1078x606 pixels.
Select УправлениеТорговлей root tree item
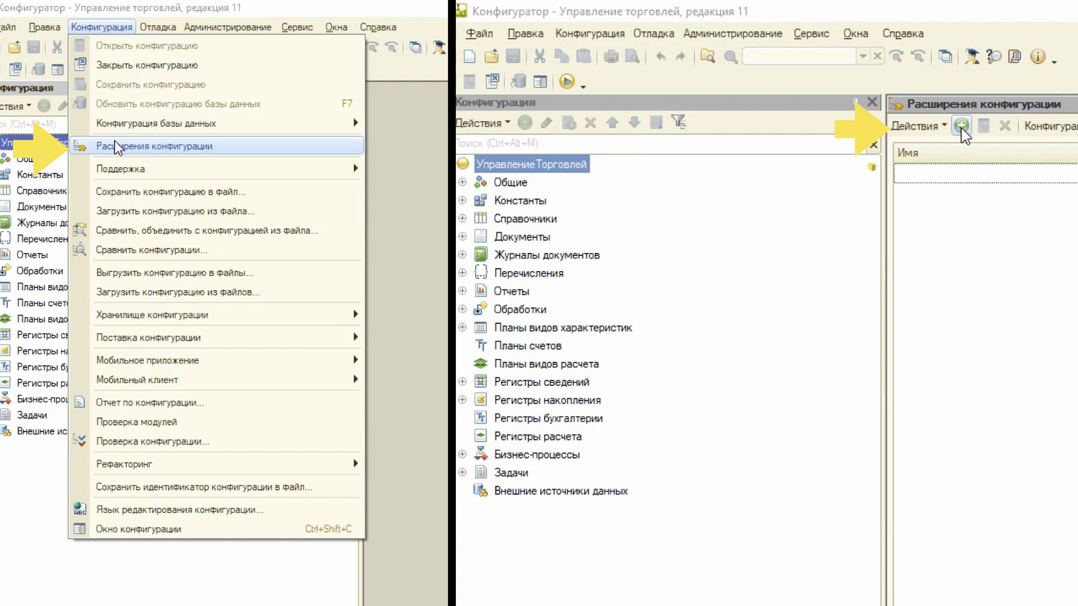tap(531, 164)
